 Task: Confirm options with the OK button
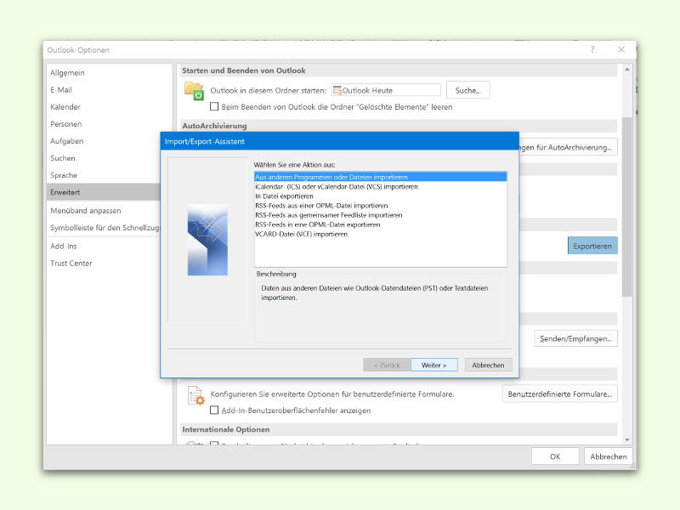pos(555,456)
